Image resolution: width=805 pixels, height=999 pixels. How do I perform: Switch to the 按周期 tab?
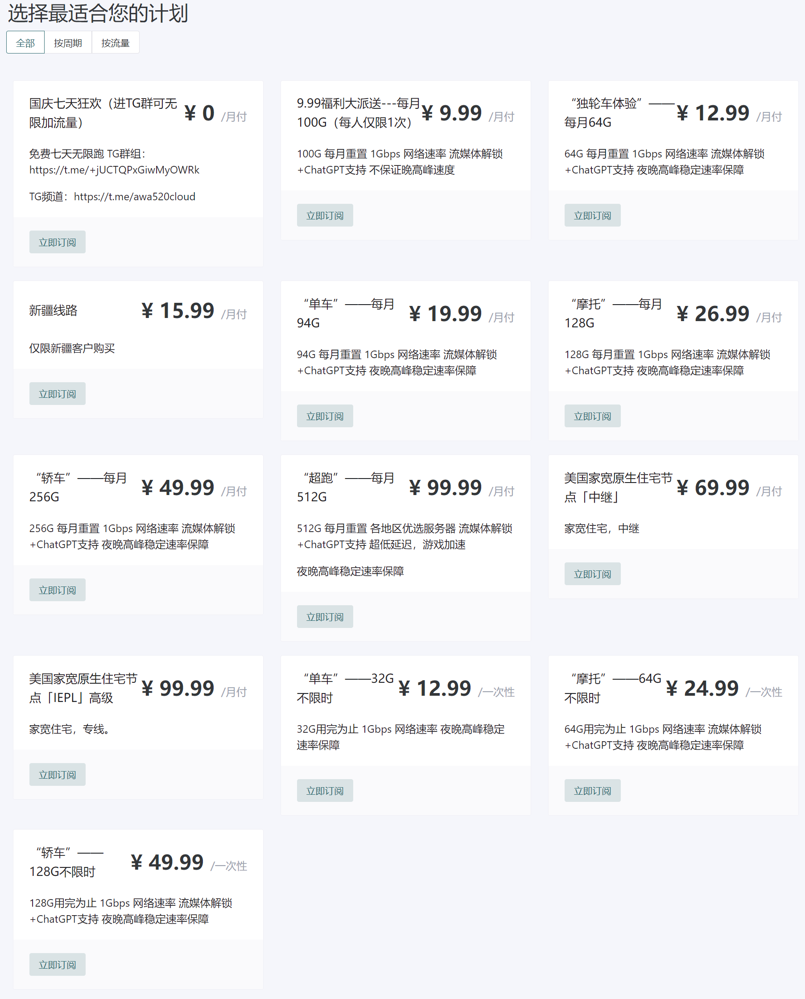coord(68,43)
